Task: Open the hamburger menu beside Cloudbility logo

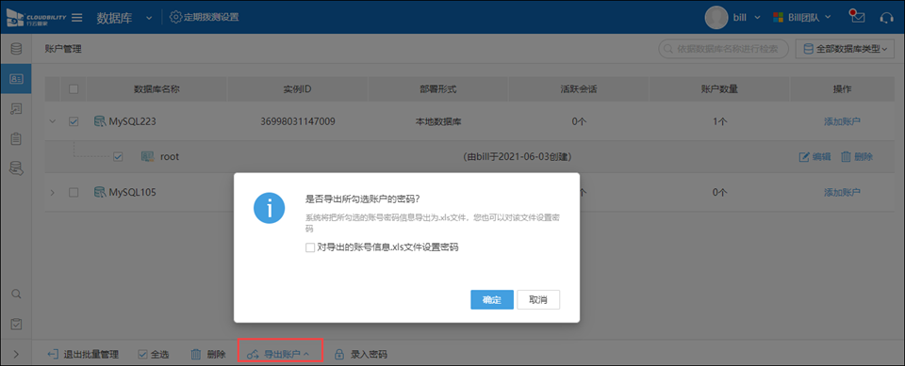Action: point(76,17)
